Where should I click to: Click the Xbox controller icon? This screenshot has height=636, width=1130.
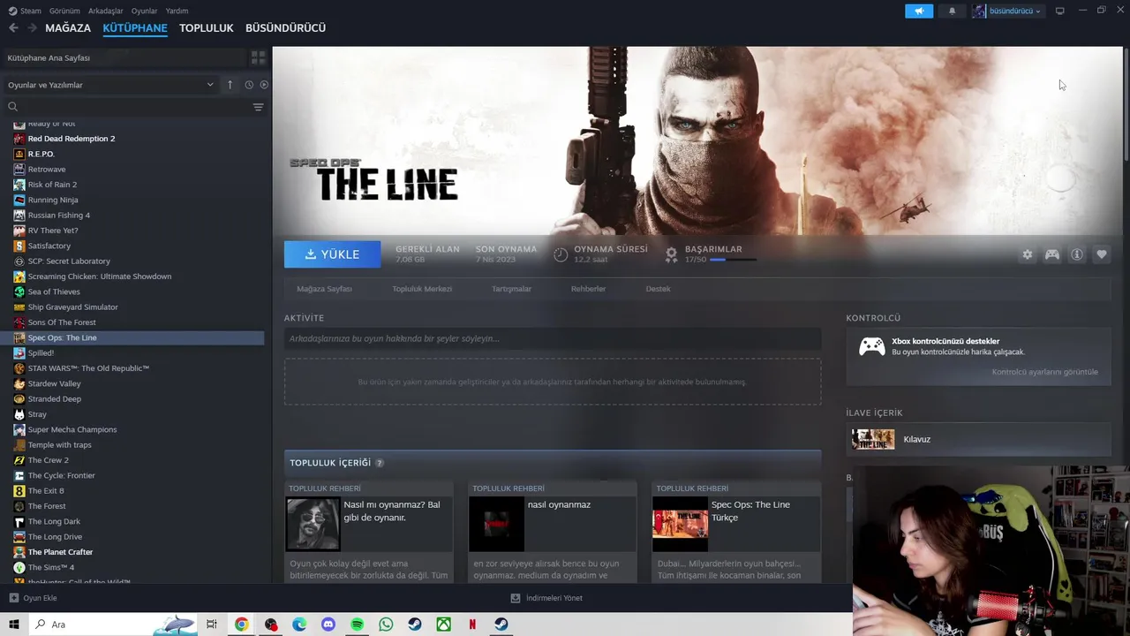pyautogui.click(x=872, y=346)
